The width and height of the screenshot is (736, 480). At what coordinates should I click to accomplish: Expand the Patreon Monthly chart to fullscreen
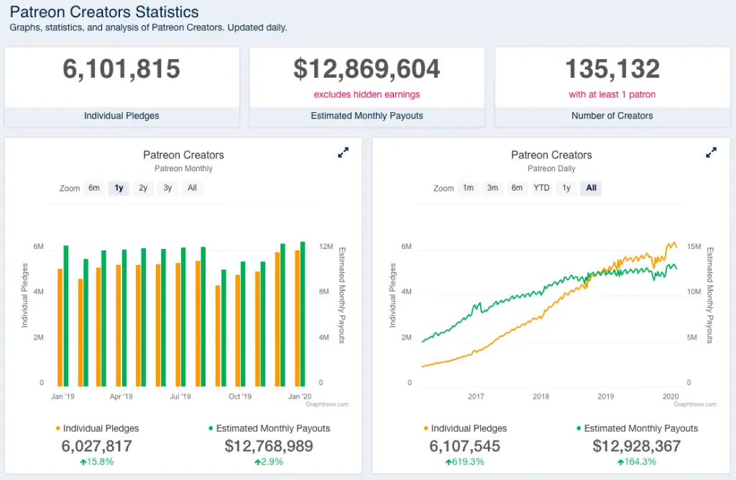click(x=343, y=153)
